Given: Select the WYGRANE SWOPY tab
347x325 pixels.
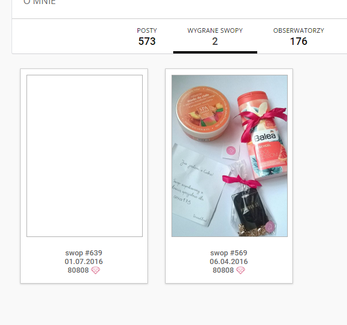Looking at the screenshot, I should (215, 37).
